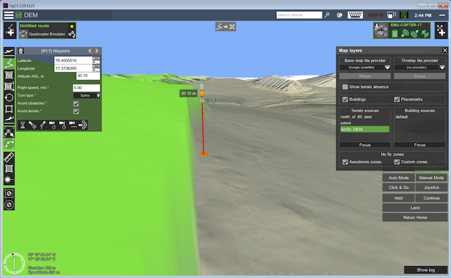
Task: Click the compass north indicator
Action: [14, 263]
